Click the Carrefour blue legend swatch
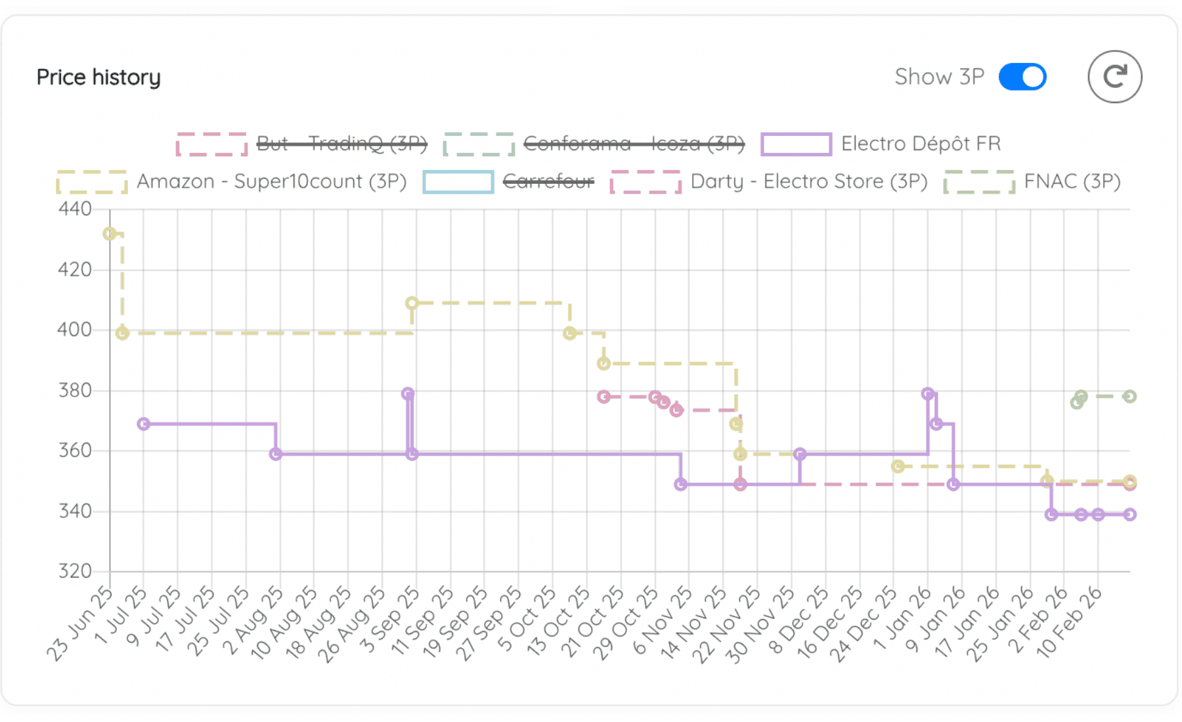Image resolution: width=1182 pixels, height=722 pixels. [458, 181]
